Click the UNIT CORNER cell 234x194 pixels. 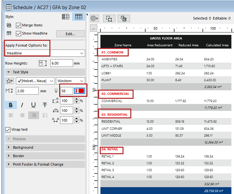point(112,128)
